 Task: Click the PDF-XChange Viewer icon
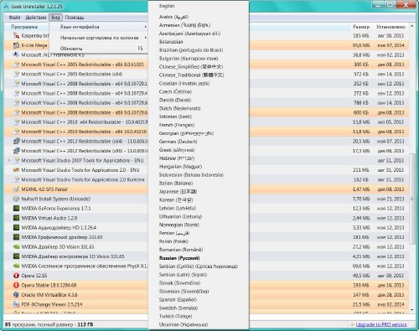click(17, 304)
